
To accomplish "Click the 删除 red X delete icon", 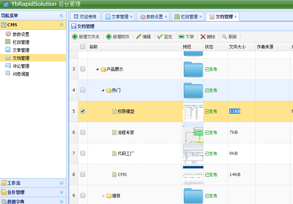I will (203, 37).
